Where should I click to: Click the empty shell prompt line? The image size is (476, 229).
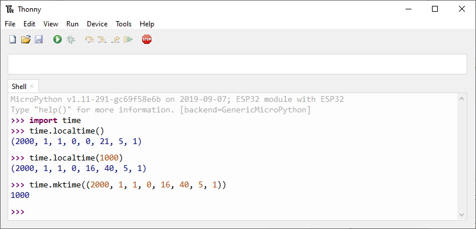coord(233,212)
